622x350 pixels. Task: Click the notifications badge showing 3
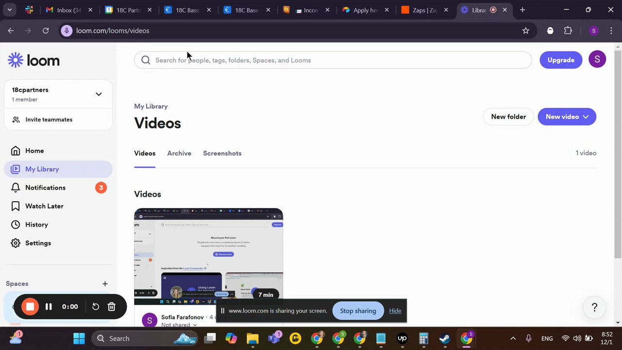(101, 188)
